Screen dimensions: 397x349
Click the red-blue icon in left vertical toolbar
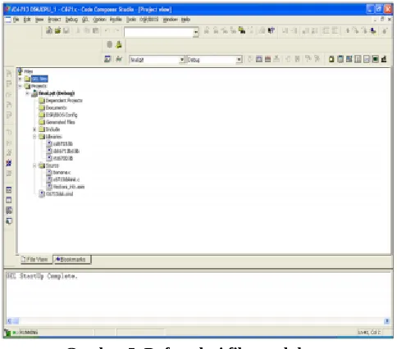[9, 163]
